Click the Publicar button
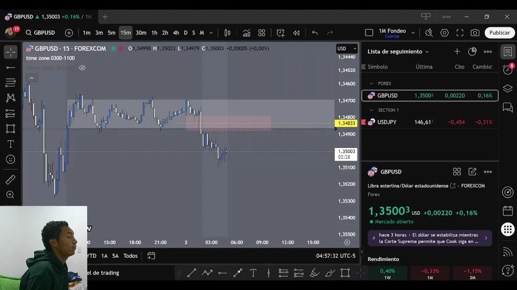 (500, 33)
